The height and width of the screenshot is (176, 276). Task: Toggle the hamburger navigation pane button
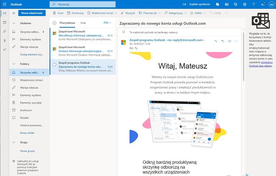point(14,13)
